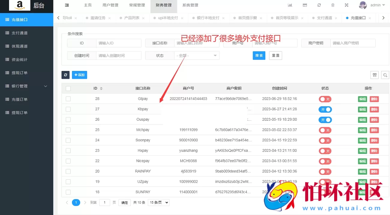Refresh the page with the top-bar refresh icon
This screenshot has height=215, width=390.
[319, 5]
